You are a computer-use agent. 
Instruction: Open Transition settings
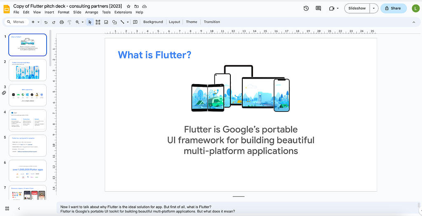click(x=212, y=22)
